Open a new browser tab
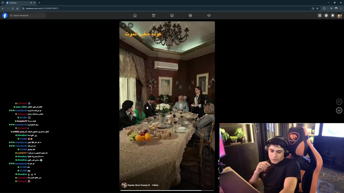Viewport: 344px width, 193px height. 39,3
